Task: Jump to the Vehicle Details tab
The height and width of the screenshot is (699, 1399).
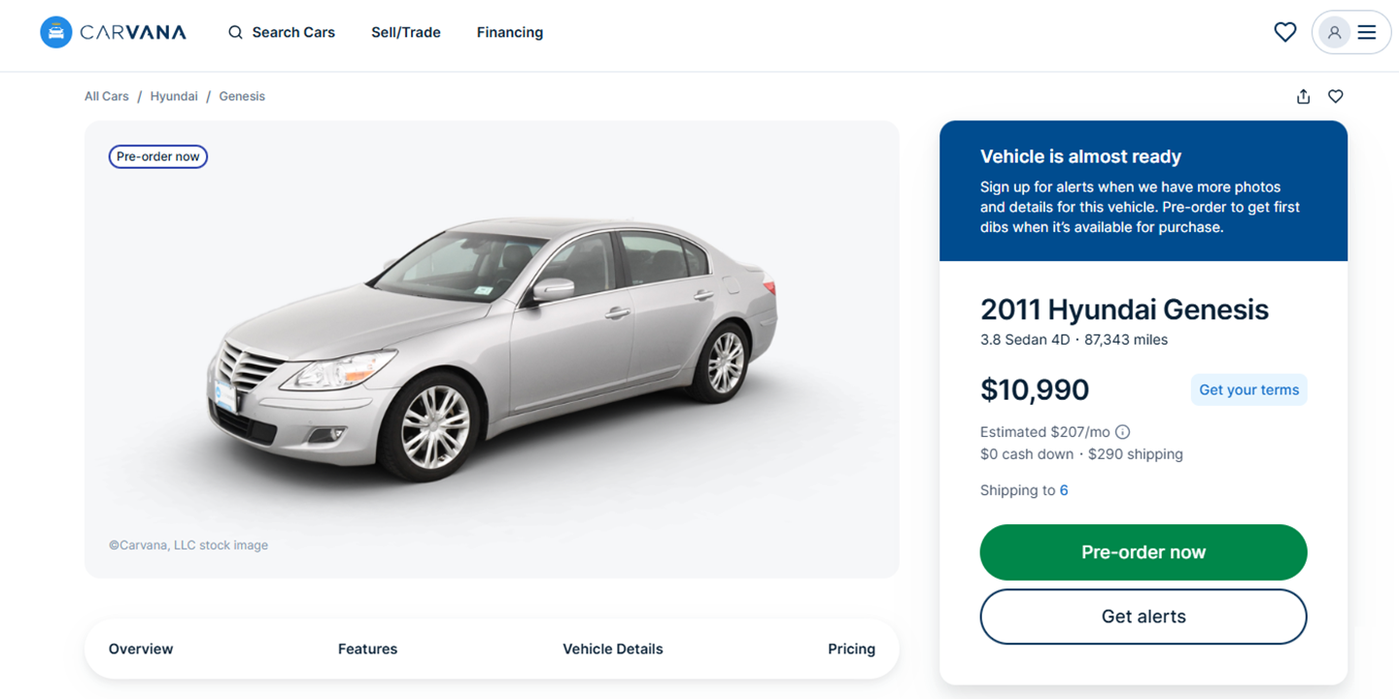Action: [x=613, y=649]
